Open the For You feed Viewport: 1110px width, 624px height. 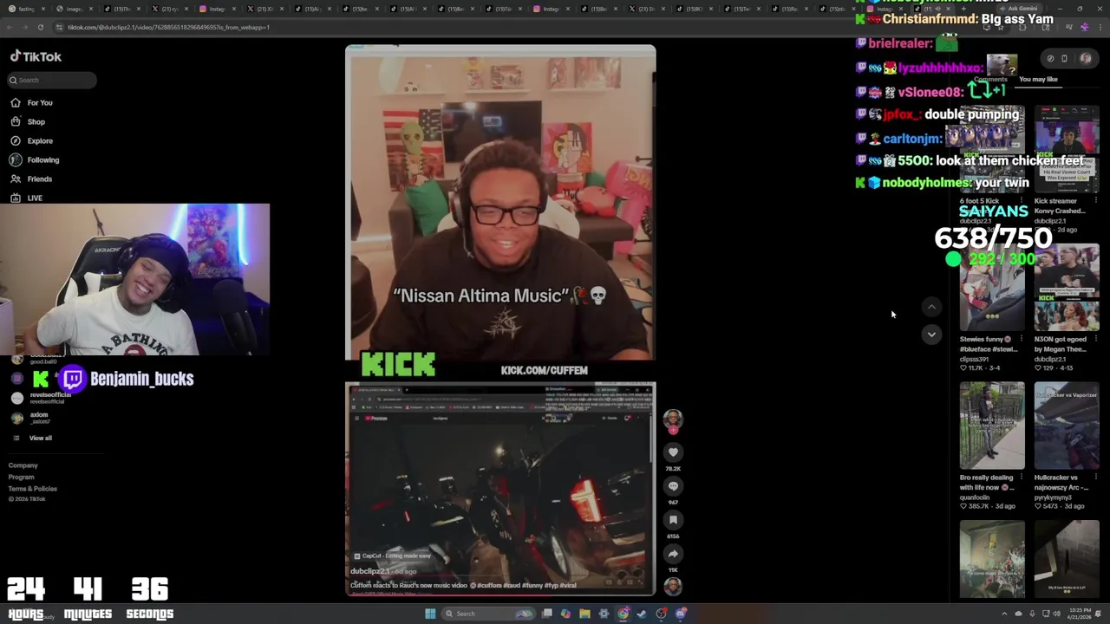pyautogui.click(x=32, y=102)
